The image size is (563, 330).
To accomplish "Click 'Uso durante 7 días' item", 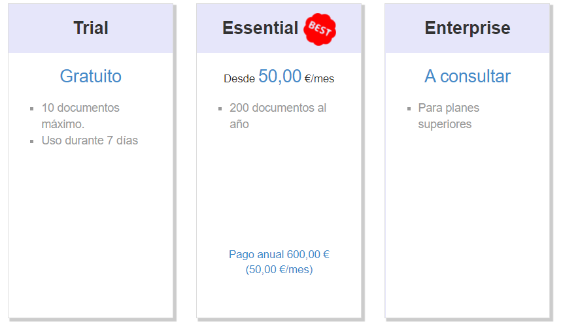I will click(x=90, y=140).
